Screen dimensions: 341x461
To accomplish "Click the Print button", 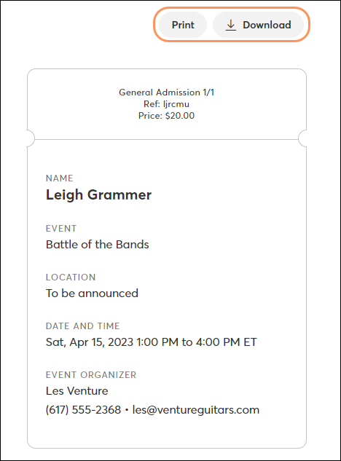I will click(x=183, y=25).
